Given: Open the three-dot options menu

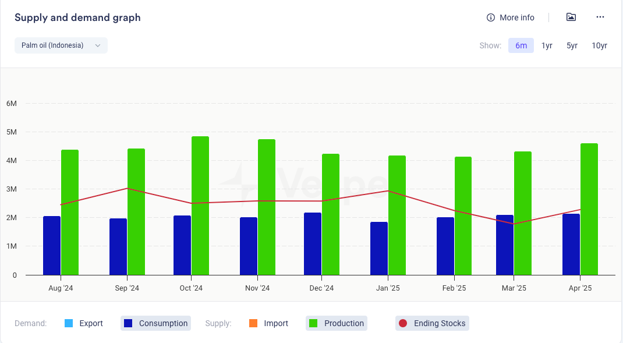Looking at the screenshot, I should click(x=600, y=17).
